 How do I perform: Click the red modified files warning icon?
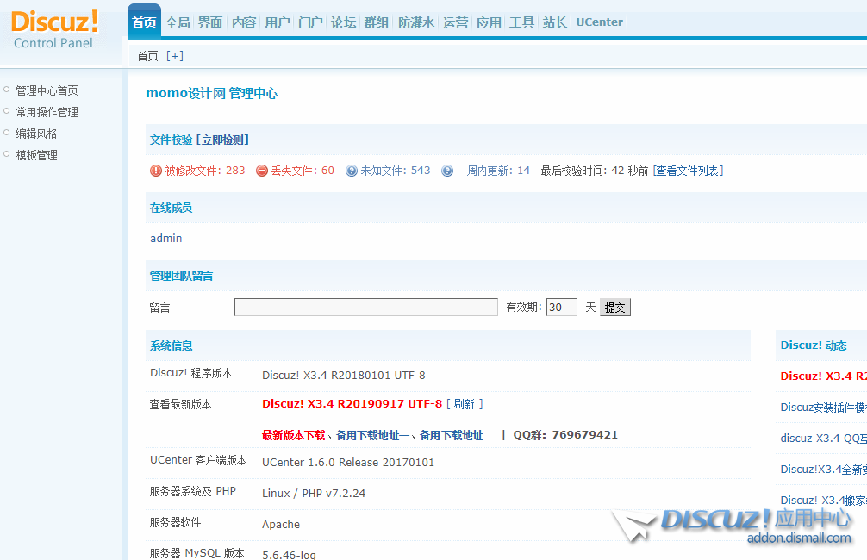156,171
